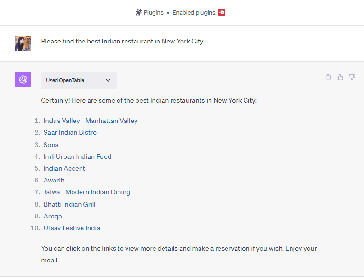Open the Indian Accent link
This screenshot has height=278, width=364.
(64, 168)
